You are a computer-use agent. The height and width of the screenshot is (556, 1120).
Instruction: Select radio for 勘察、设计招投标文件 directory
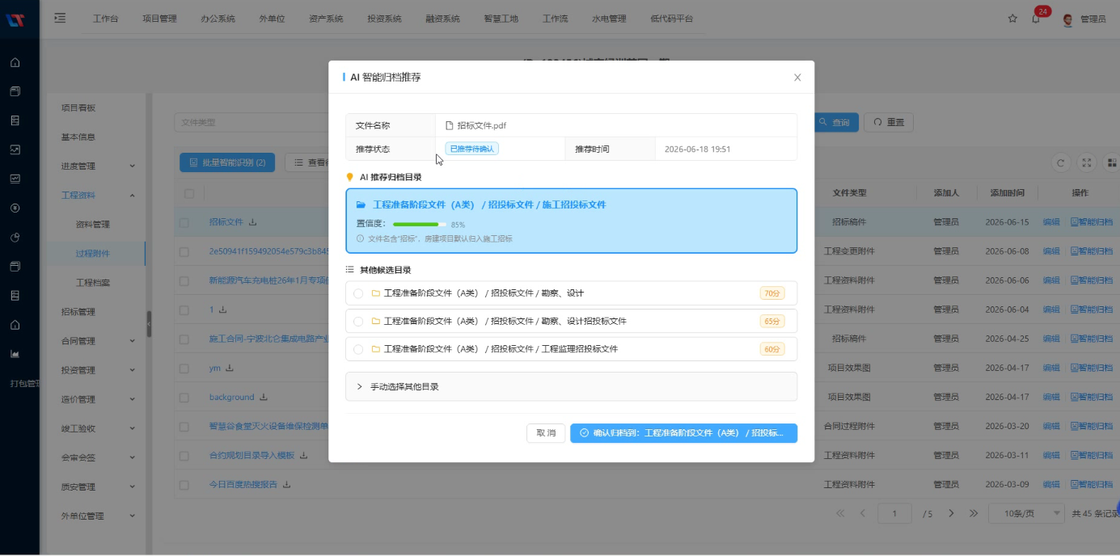pos(358,322)
